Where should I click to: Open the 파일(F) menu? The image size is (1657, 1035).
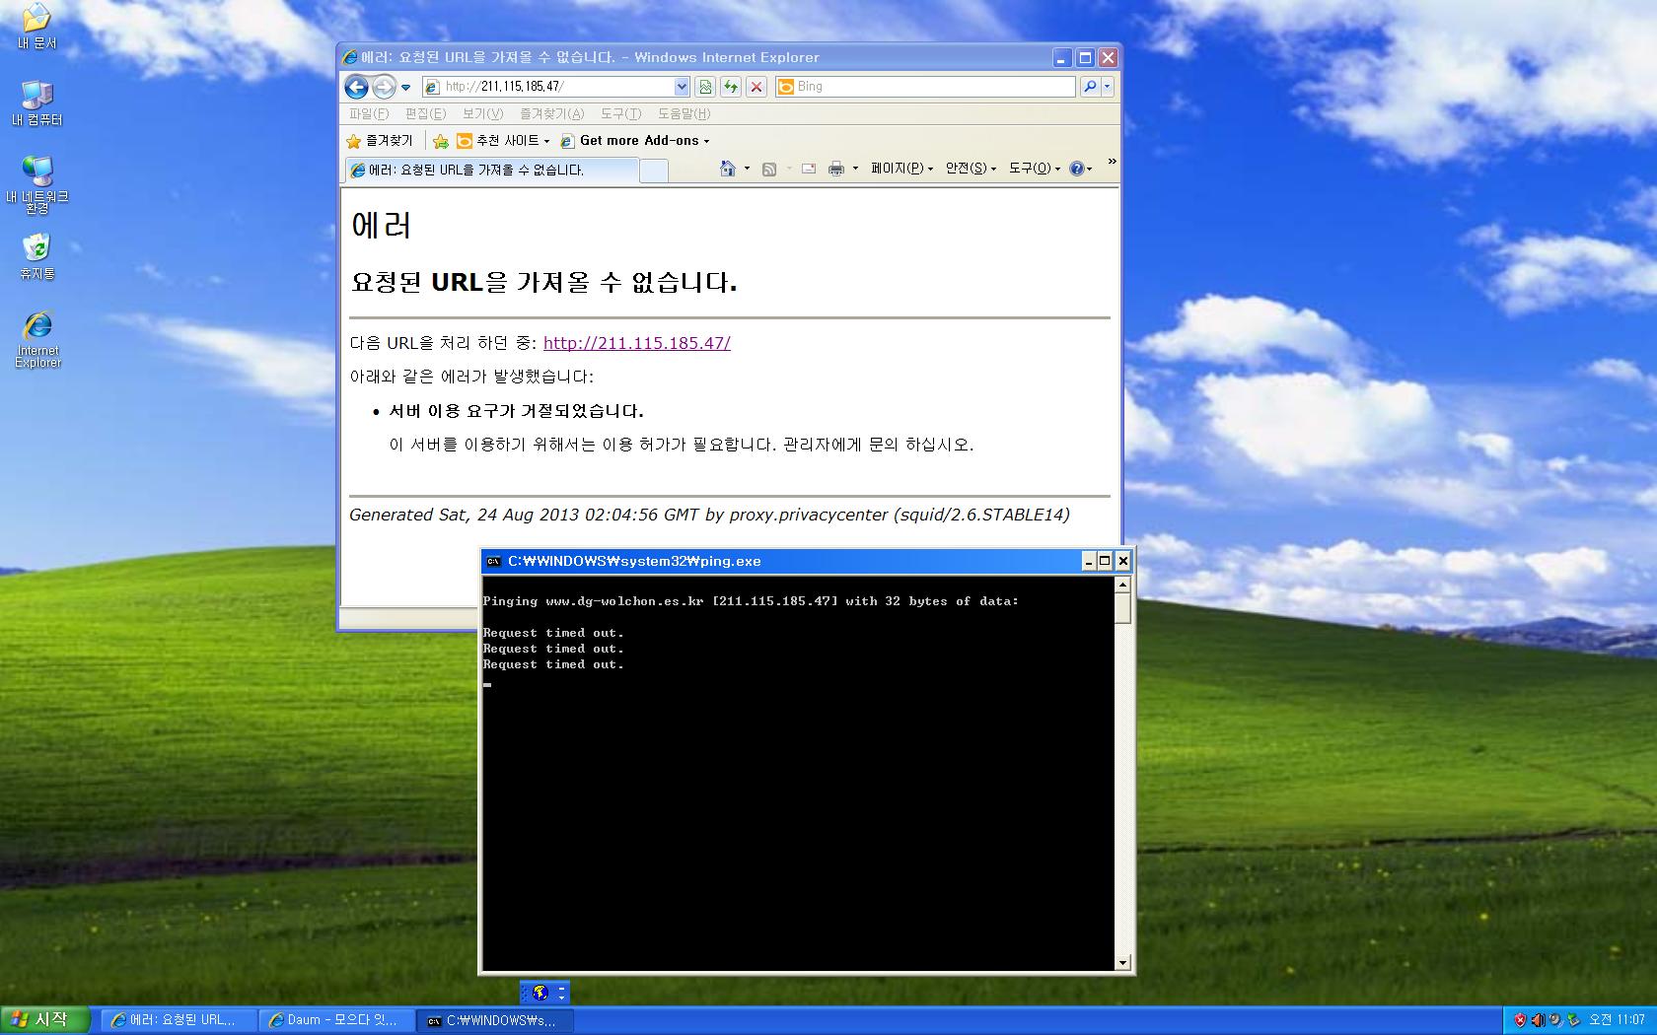[369, 114]
